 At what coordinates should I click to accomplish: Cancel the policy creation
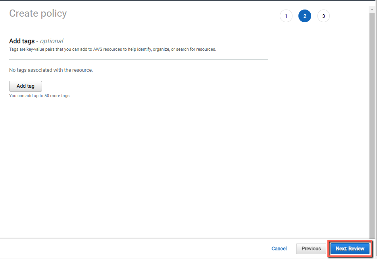tap(279, 249)
